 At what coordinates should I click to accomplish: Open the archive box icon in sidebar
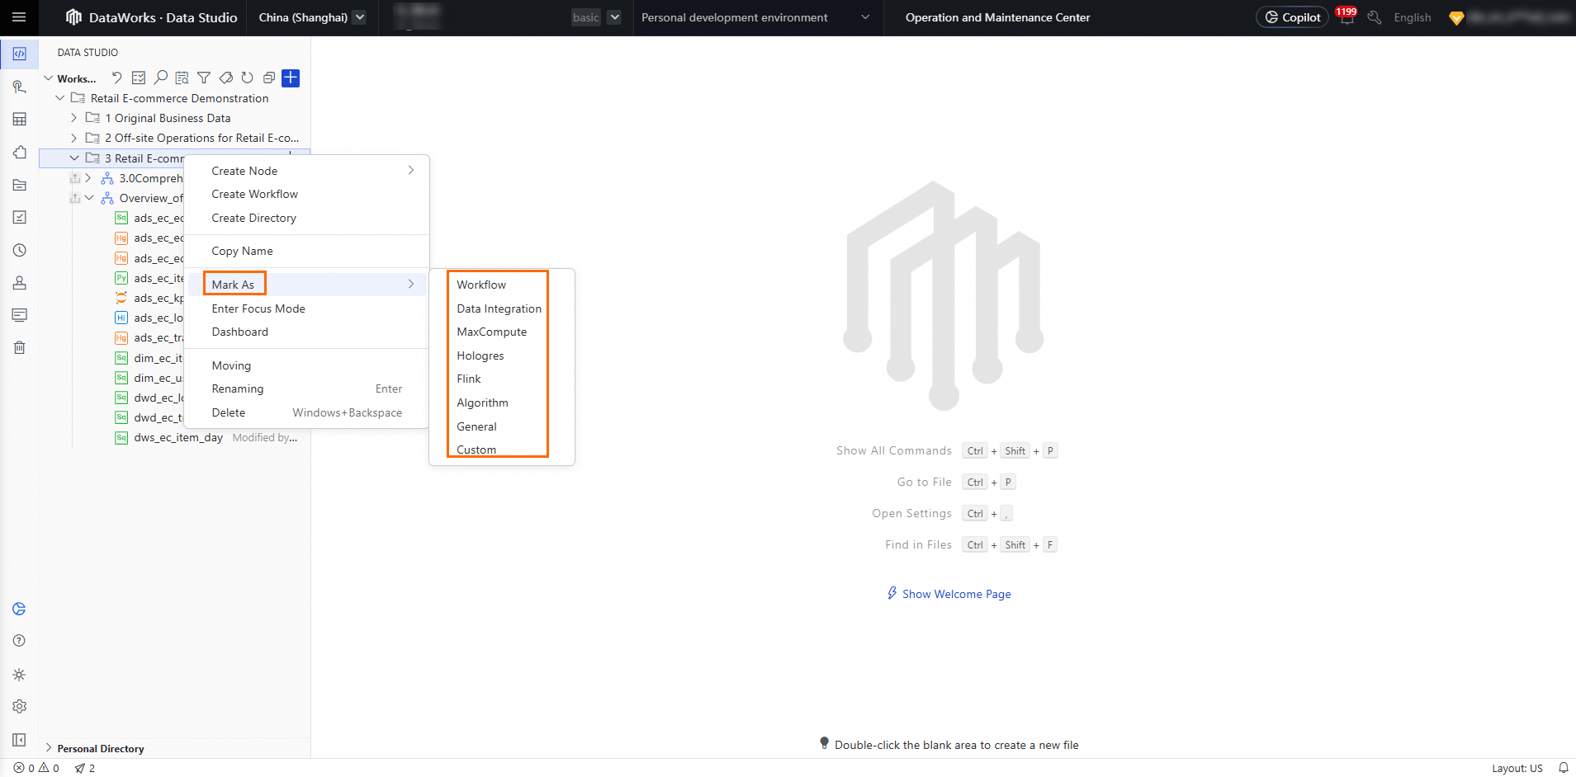click(20, 185)
